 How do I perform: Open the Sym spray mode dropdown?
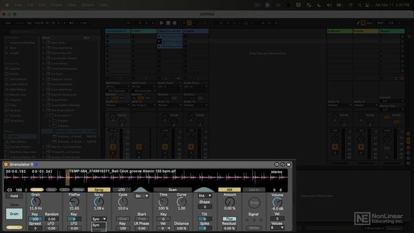point(99,219)
